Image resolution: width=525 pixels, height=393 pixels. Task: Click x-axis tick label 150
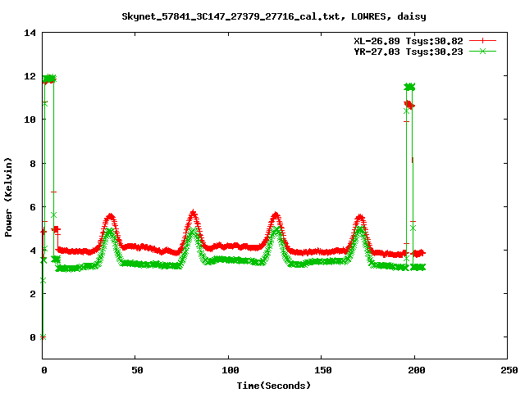(323, 370)
